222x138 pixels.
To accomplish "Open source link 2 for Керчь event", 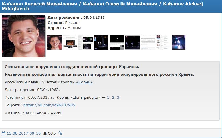I will click(113, 98).
